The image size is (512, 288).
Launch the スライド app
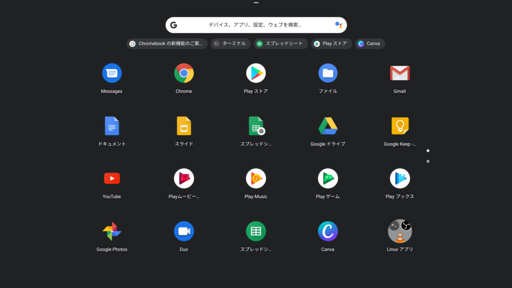[x=184, y=125]
